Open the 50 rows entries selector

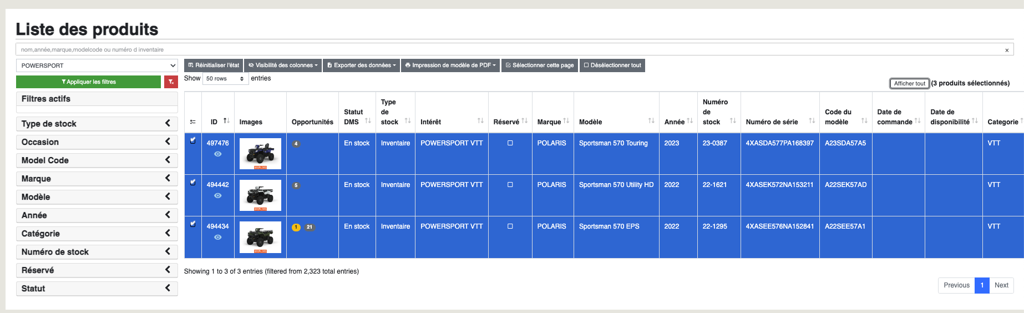coord(225,79)
